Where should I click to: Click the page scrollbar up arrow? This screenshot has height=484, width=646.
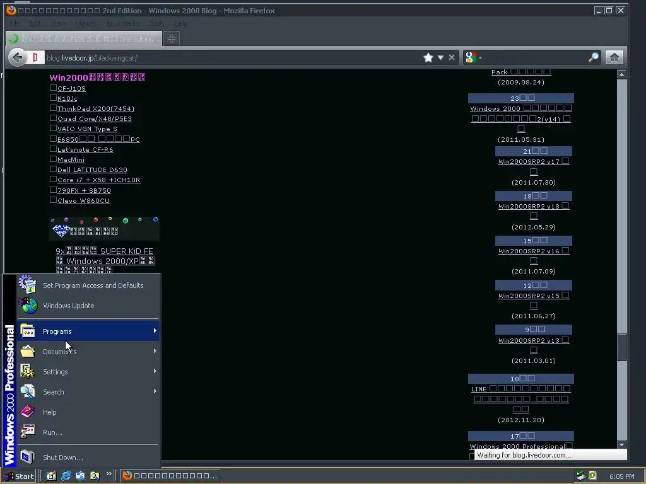tap(621, 74)
